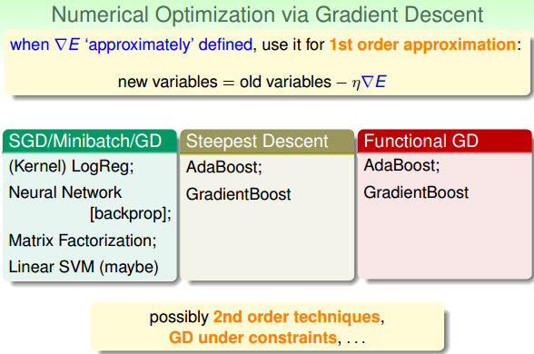Click 'Neural Network' item in the green block
534x354 pixels.
pos(65,192)
